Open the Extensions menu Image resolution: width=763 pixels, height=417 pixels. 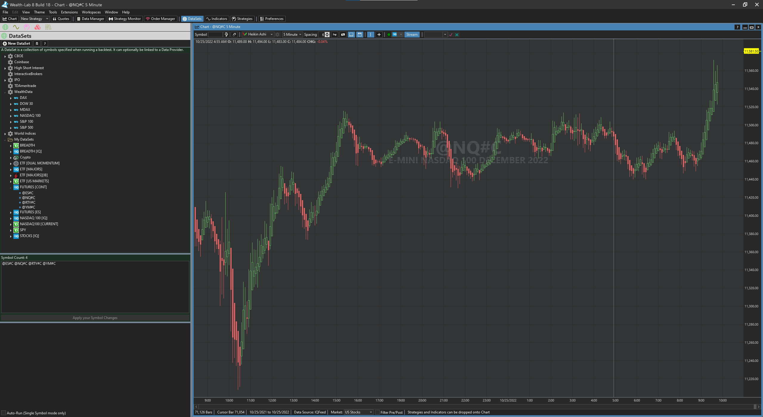pyautogui.click(x=69, y=12)
